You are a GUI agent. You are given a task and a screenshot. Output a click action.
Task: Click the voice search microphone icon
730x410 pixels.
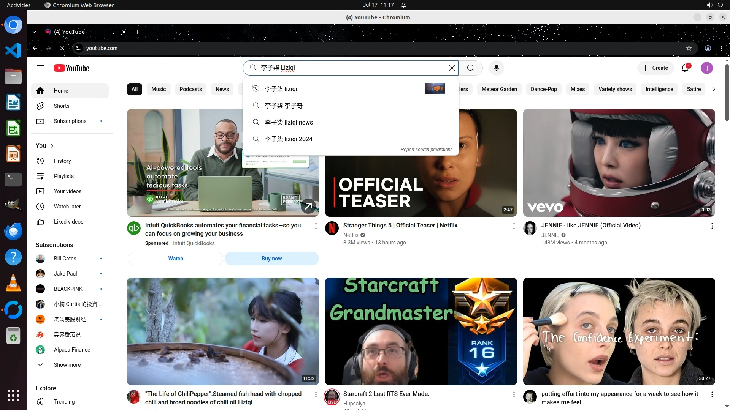click(x=496, y=68)
